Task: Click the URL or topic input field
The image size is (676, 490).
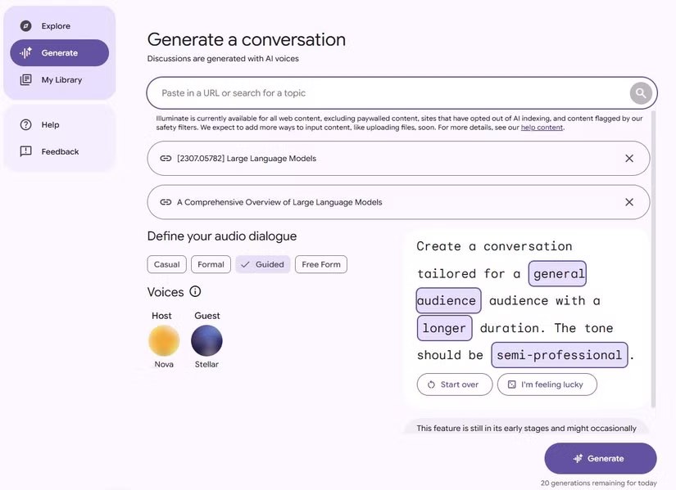Action: tap(385, 93)
